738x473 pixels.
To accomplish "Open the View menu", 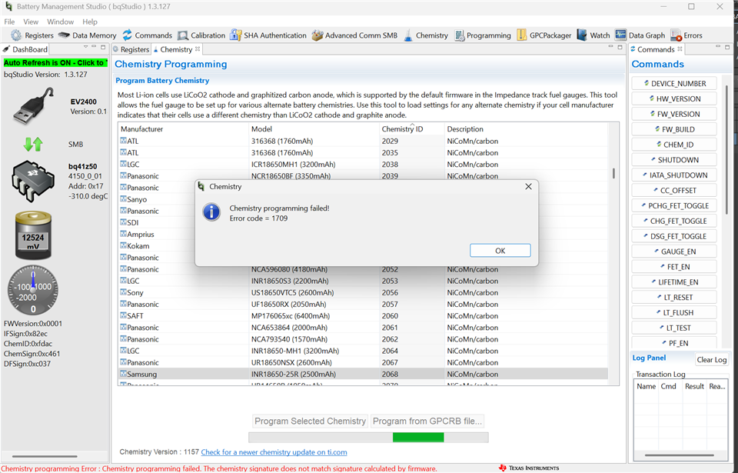I will 31,22.
